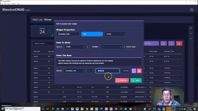The height and width of the screenshot is (111, 198).
Task: Click the Wall_Type column header
Action: tap(37, 51)
